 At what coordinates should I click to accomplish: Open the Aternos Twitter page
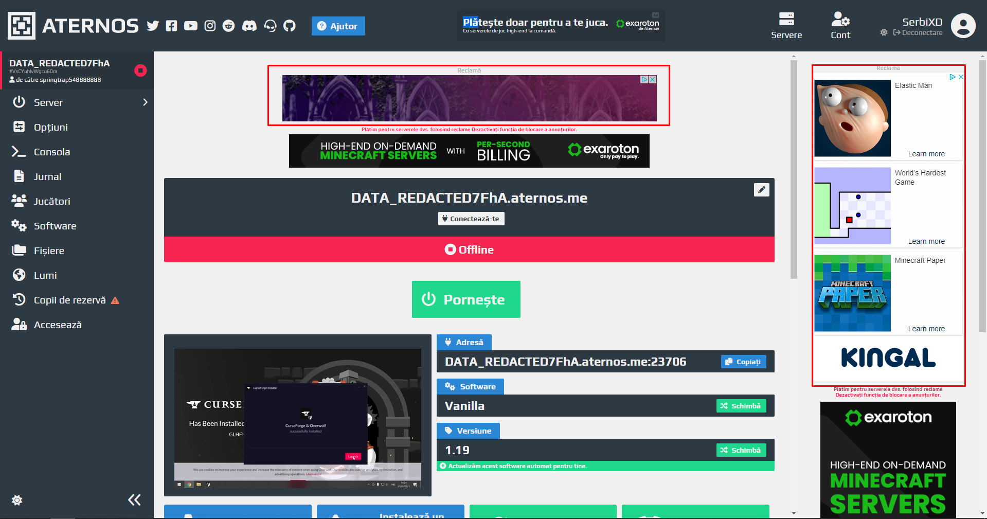(x=153, y=26)
